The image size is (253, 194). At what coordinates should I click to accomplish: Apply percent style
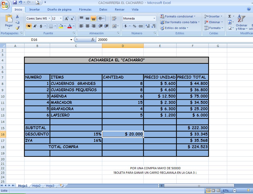click(134, 26)
